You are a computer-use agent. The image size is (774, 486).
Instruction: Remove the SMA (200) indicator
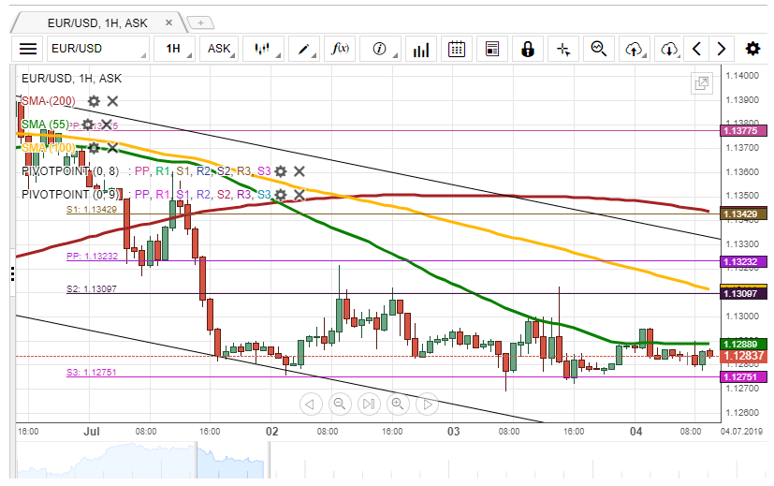[x=112, y=101]
